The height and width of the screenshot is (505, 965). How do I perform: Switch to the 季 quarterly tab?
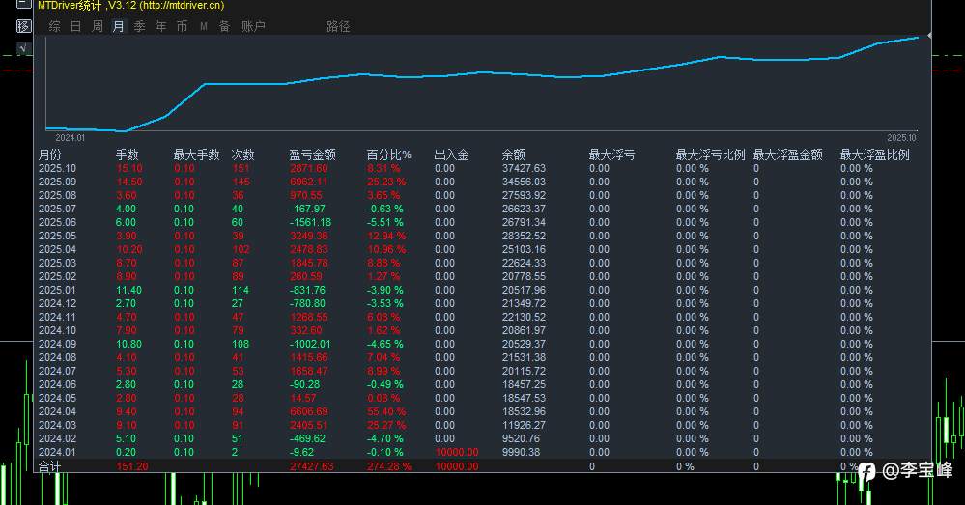[x=140, y=26]
